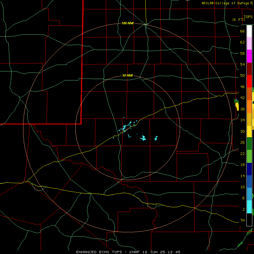Viewport: 254px width, 254px height.
Task: Click the "100 NMI" range ring label
Action: 128,23
